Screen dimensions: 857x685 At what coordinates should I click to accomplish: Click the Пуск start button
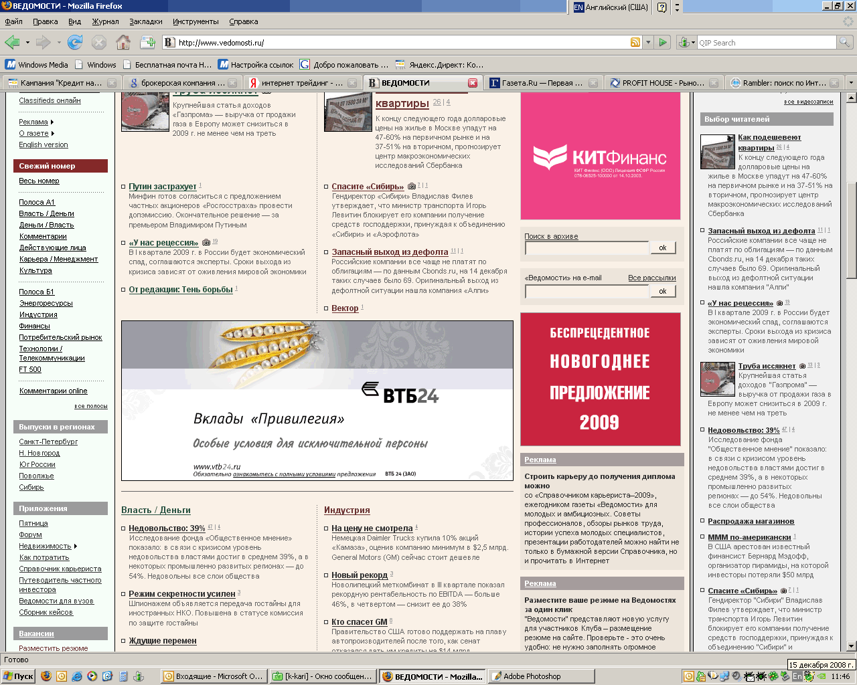(18, 676)
